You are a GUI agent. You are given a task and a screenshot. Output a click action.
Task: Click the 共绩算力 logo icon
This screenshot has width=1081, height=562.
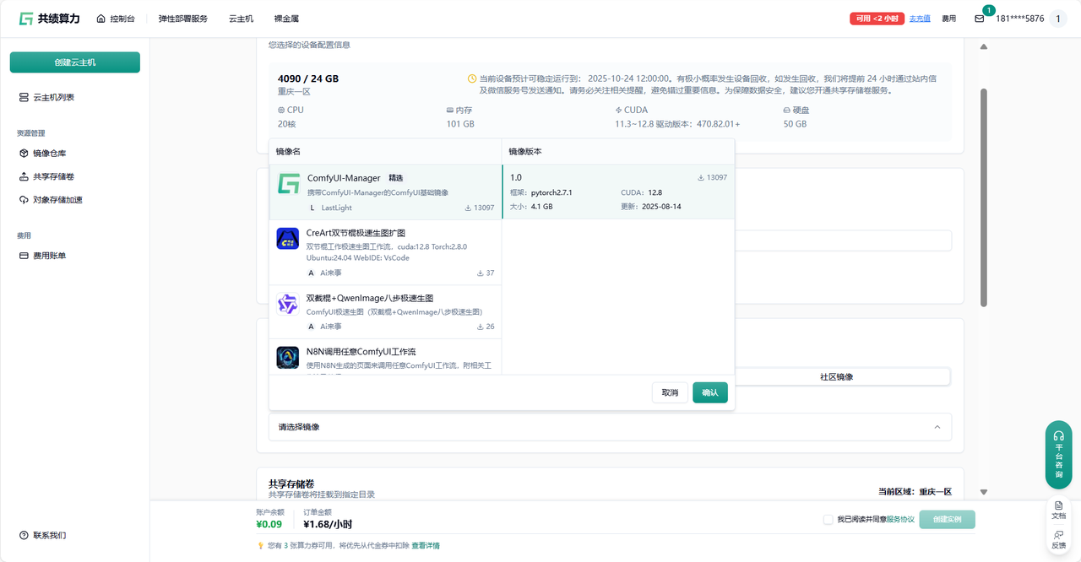(26, 19)
